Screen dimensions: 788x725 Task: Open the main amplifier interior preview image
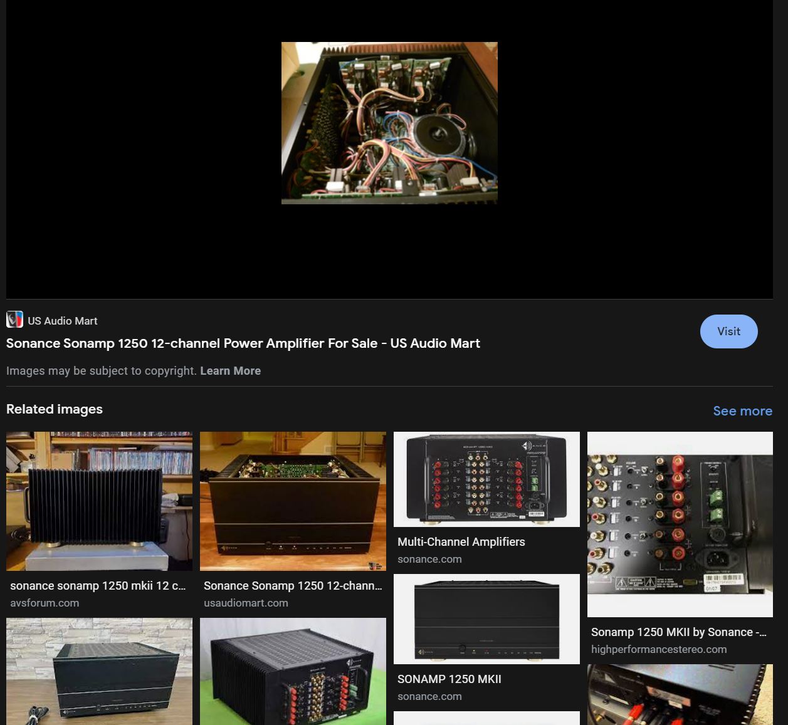389,123
